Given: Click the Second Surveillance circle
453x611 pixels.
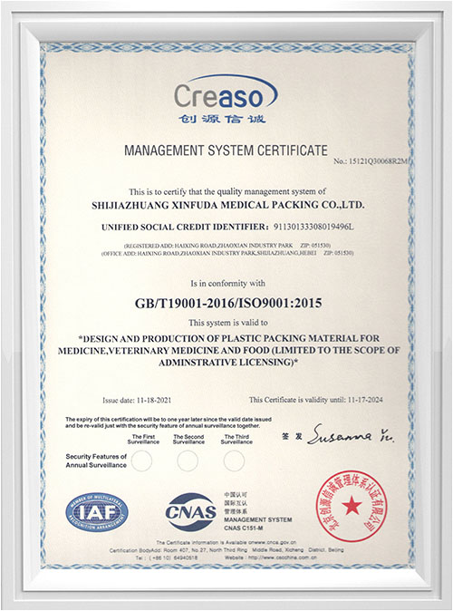Looking at the screenshot, I should pos(188,461).
